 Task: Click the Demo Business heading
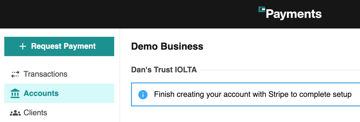point(167,46)
